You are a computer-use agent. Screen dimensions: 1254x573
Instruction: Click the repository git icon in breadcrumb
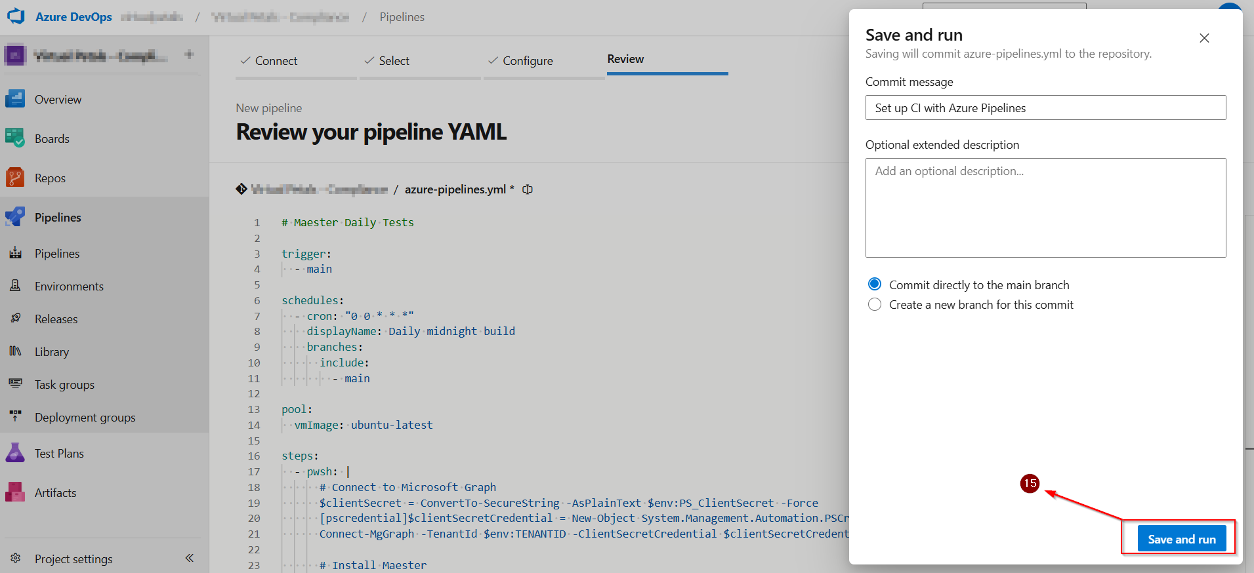[241, 189]
